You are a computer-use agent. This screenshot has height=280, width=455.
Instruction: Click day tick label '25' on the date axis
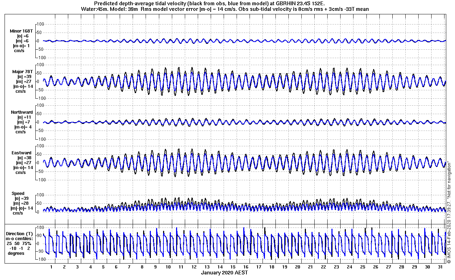coord(362,267)
